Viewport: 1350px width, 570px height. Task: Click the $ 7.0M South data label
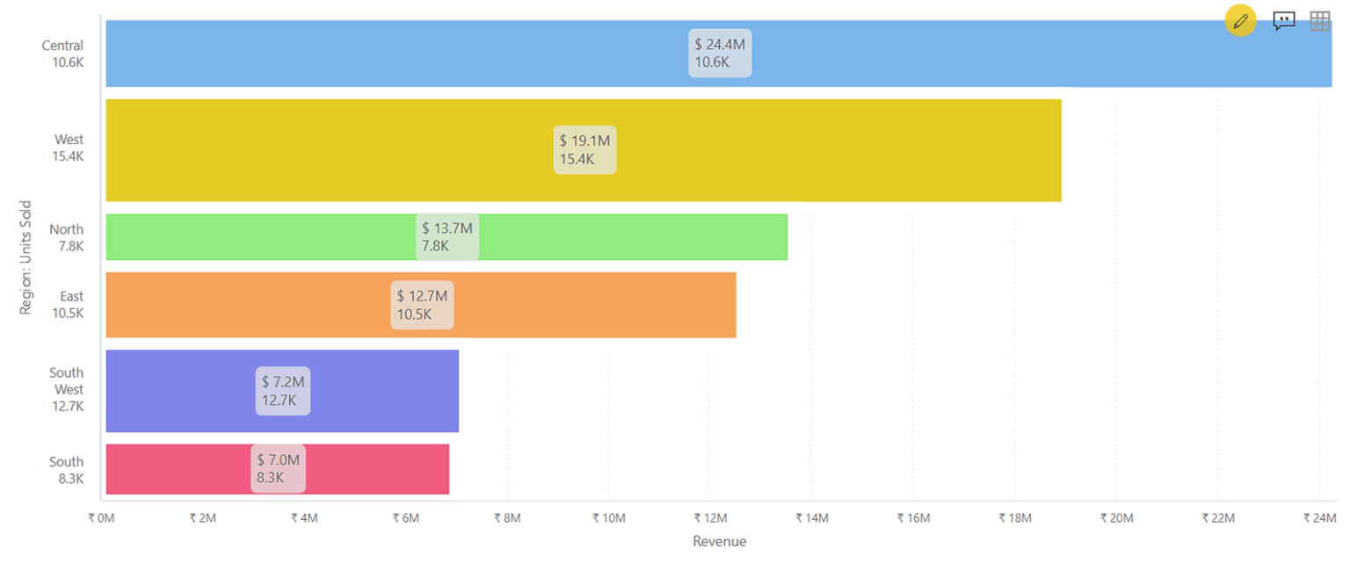click(278, 468)
